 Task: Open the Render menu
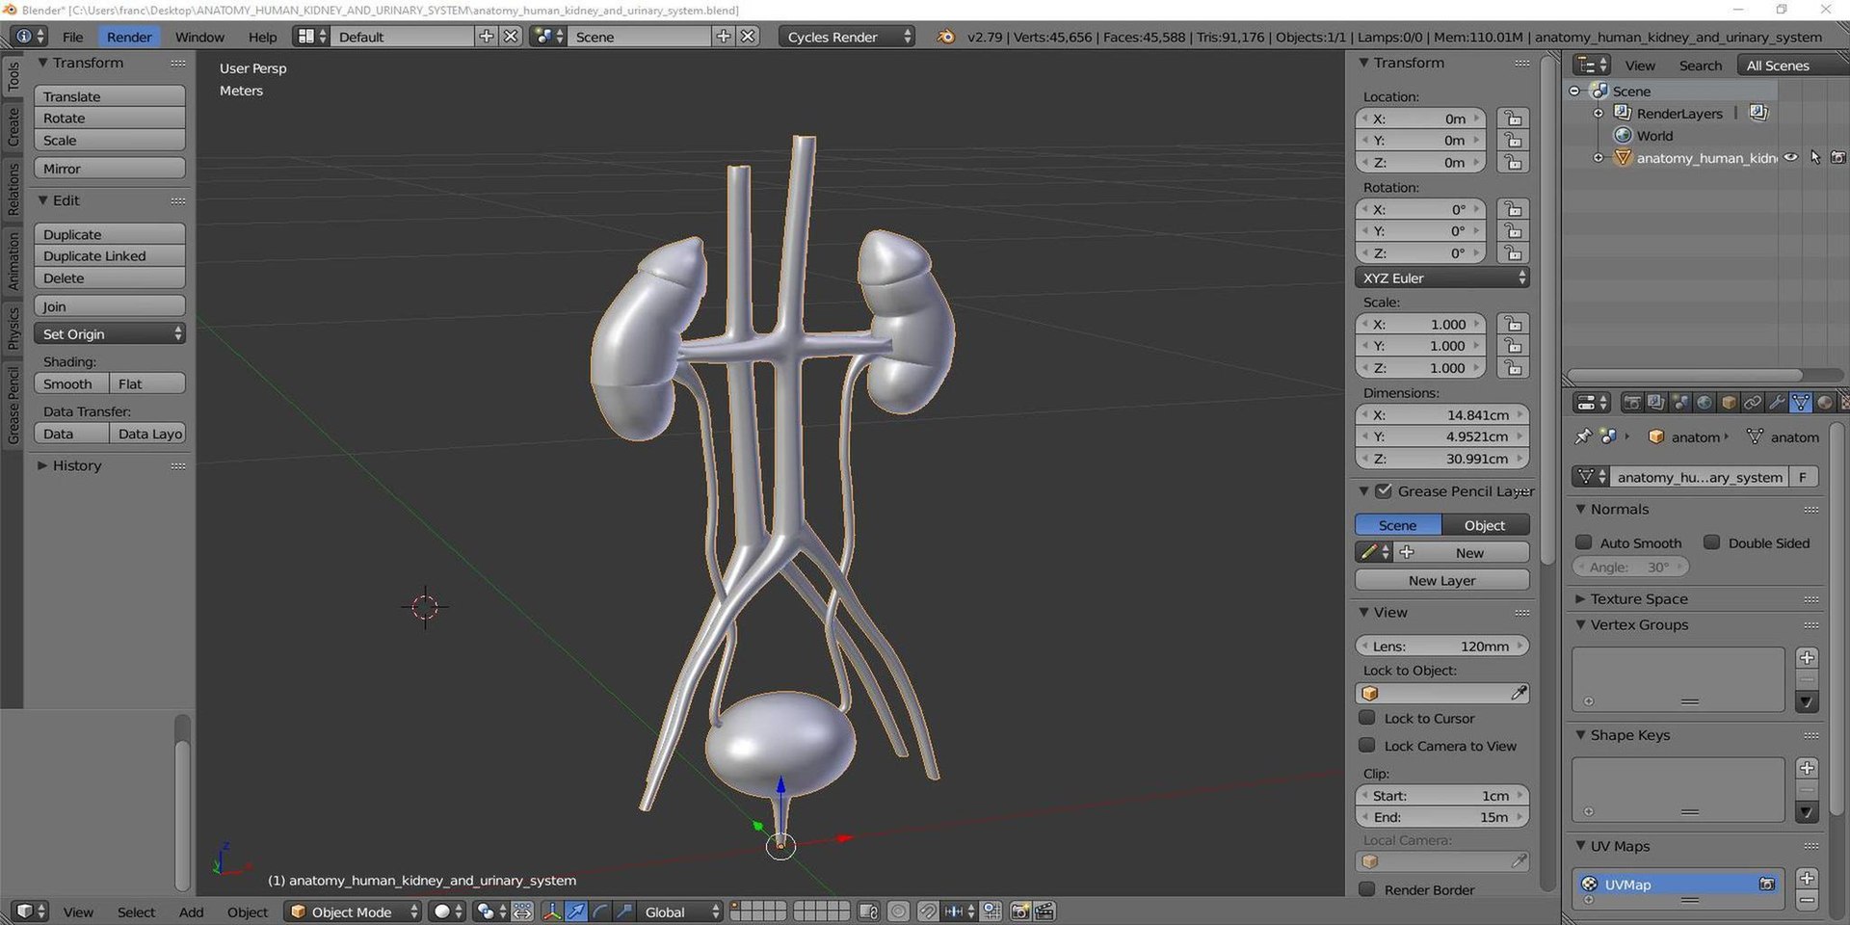[129, 37]
